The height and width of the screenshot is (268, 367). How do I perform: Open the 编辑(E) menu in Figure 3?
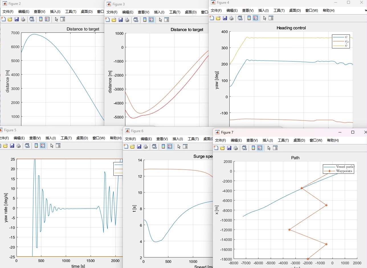click(128, 12)
